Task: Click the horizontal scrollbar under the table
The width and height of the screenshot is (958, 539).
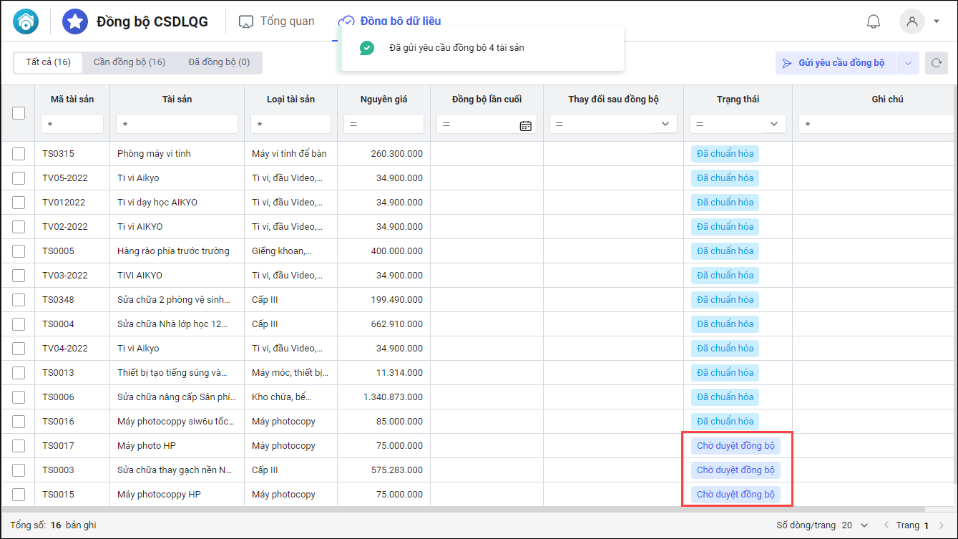Action: pos(358,509)
